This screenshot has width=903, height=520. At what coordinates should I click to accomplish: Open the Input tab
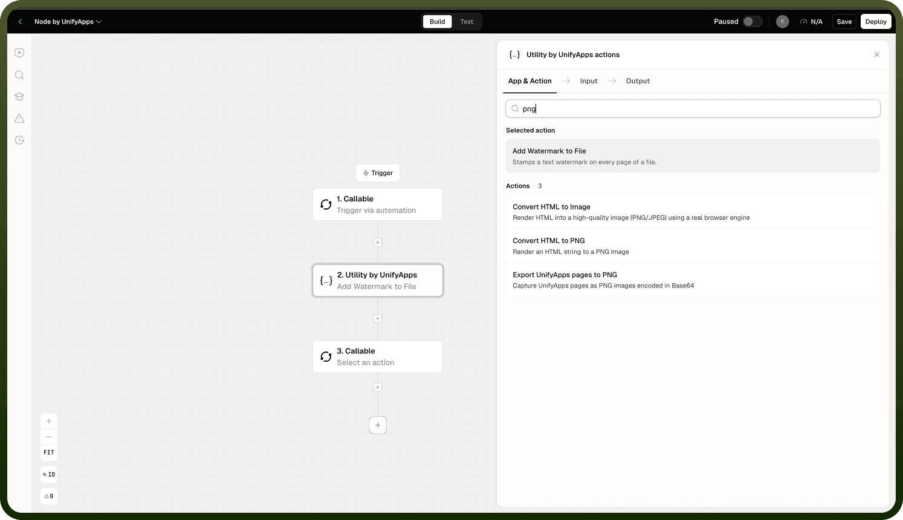point(588,81)
